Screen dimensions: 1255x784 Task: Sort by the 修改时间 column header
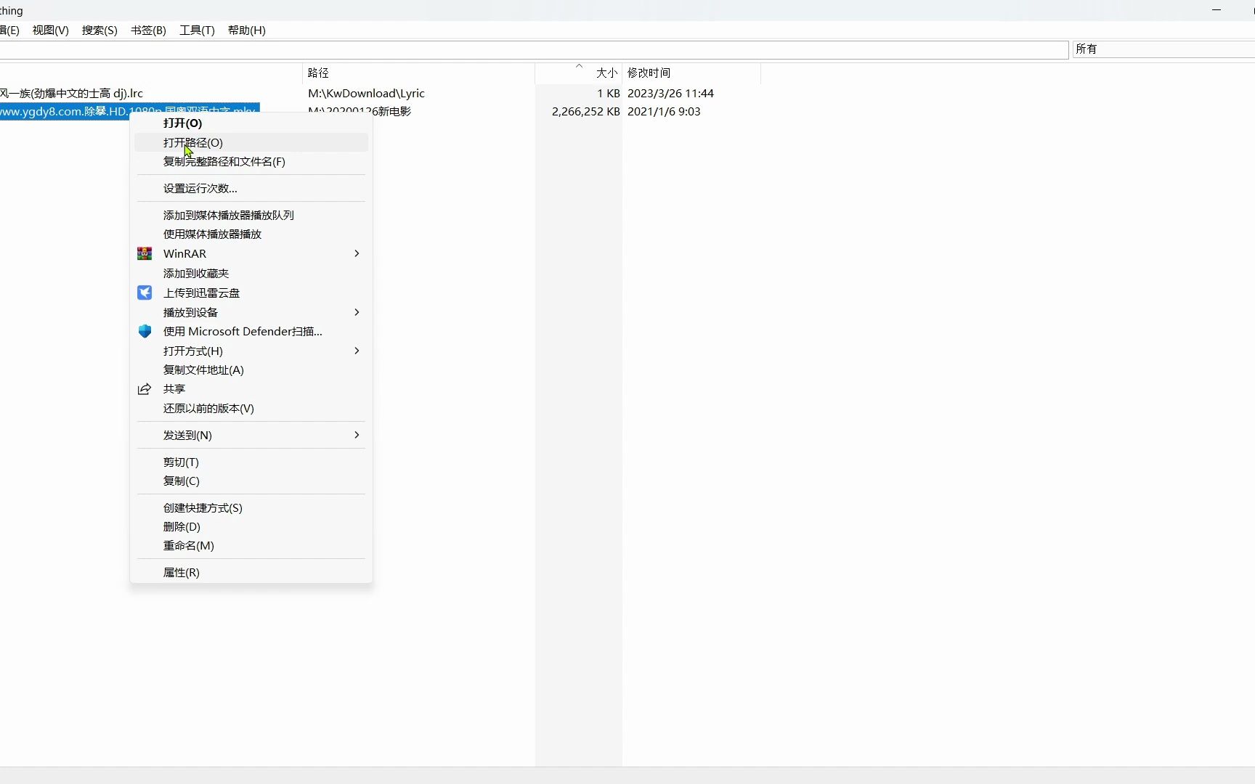point(691,73)
